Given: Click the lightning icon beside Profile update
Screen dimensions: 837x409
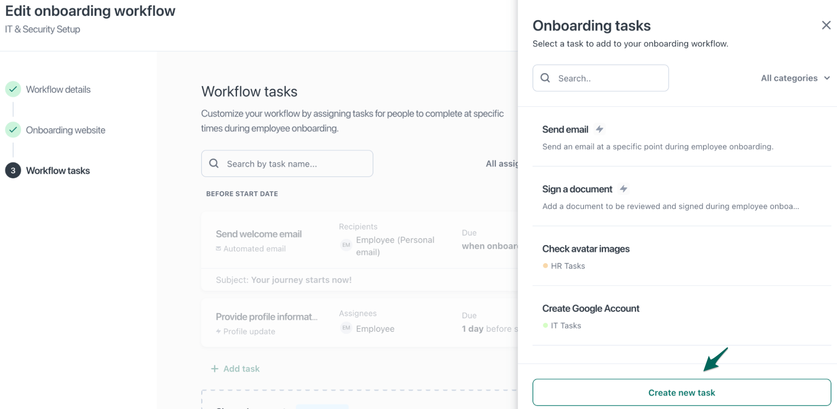Looking at the screenshot, I should [218, 331].
